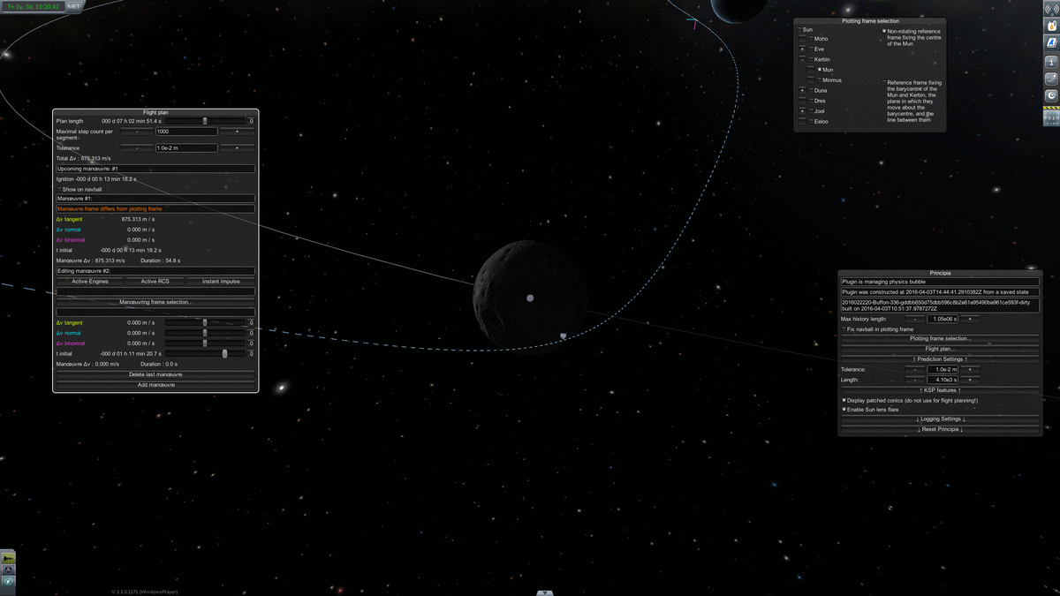Viewport: 1060px width, 596px height.
Task: Collapse Prediction Settings section in Principia
Action: point(940,359)
